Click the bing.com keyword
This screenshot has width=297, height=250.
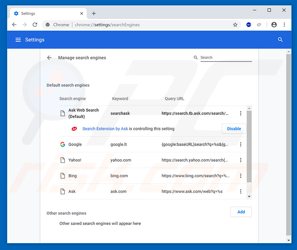(x=119, y=176)
